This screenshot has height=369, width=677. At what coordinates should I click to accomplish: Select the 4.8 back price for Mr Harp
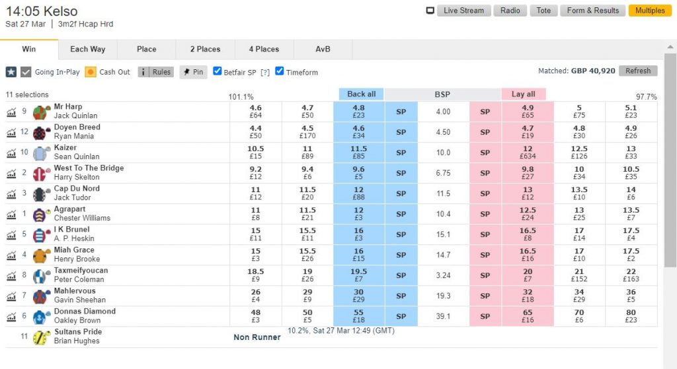[x=358, y=112]
